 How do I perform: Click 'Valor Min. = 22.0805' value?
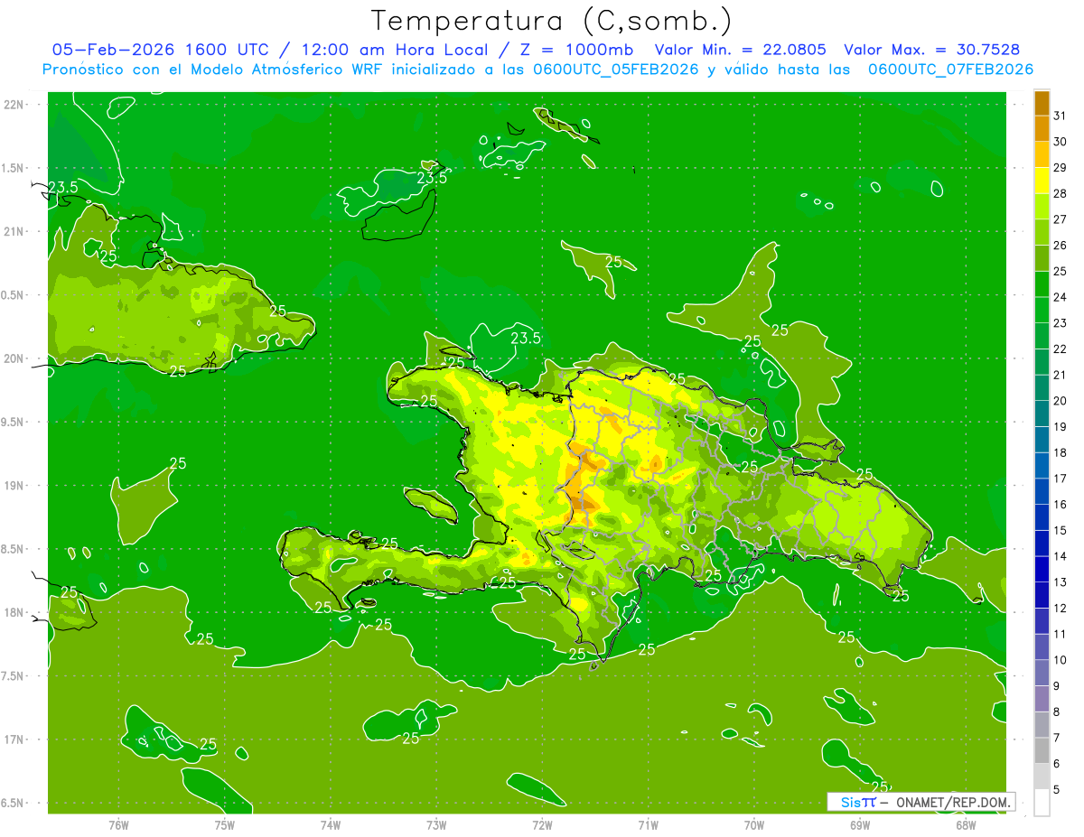(741, 50)
